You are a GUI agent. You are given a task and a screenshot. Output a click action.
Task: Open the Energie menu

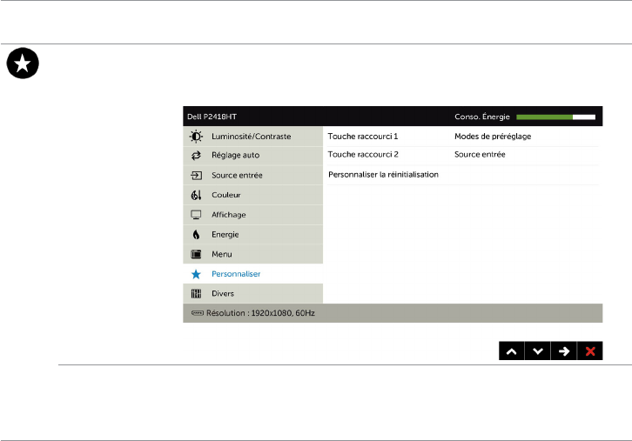(252, 234)
